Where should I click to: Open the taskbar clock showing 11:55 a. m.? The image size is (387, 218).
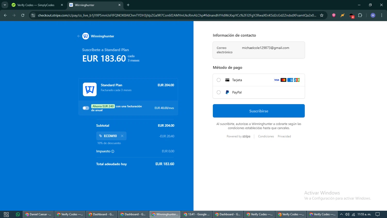click(x=364, y=214)
